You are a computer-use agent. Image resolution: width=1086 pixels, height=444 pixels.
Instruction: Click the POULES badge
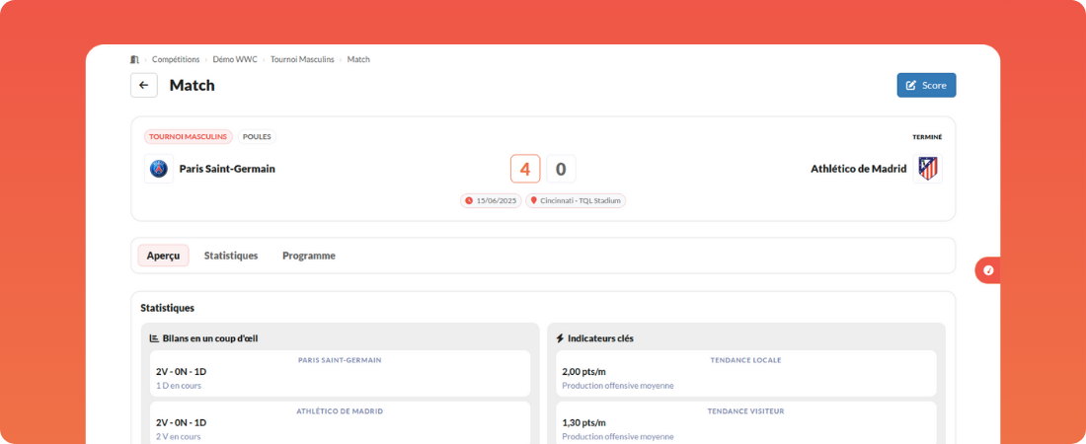click(257, 136)
